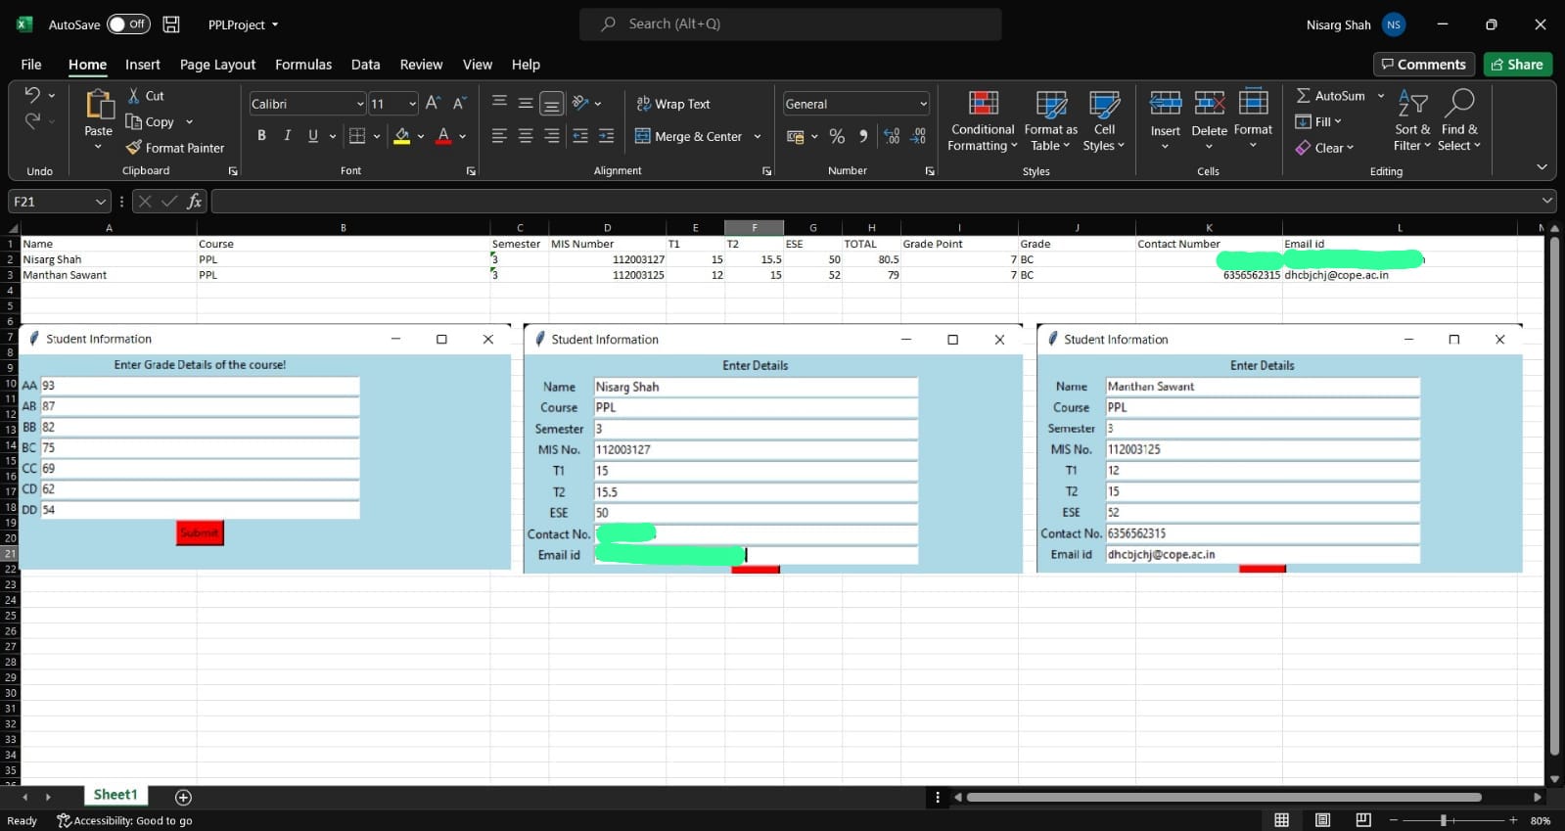Toggle Bold formatting
The width and height of the screenshot is (1565, 831).
pos(261,136)
